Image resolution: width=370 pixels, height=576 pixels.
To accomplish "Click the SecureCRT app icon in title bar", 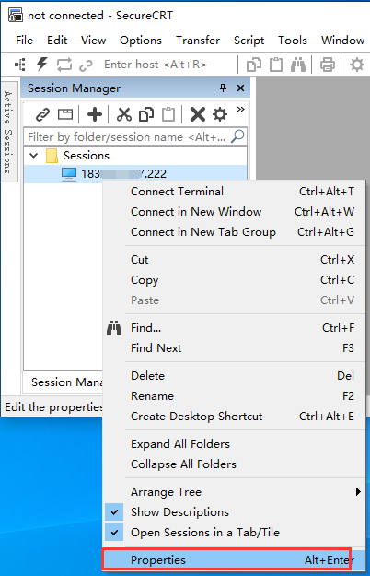I will pyautogui.click(x=16, y=15).
